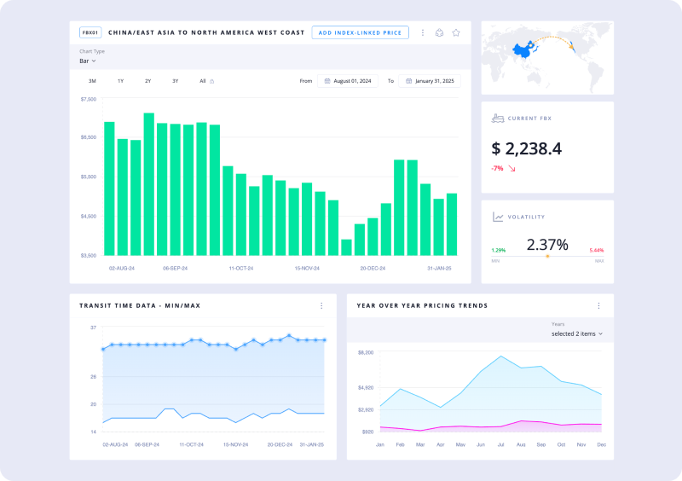
Task: Open Year Over Year Pricing Trends options menu
Action: [599, 305]
